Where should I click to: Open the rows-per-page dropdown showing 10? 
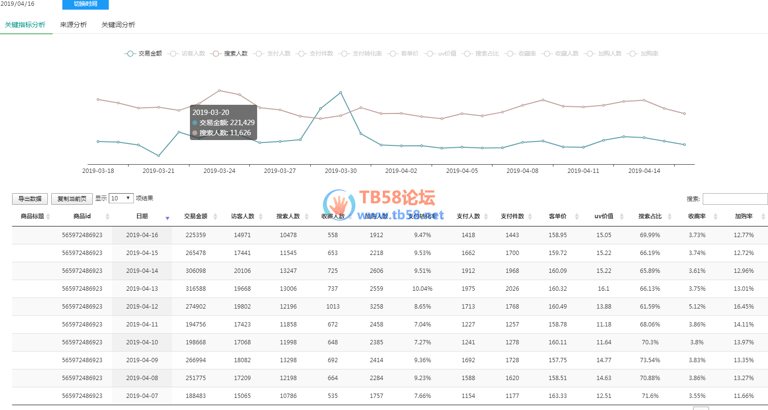tap(121, 198)
